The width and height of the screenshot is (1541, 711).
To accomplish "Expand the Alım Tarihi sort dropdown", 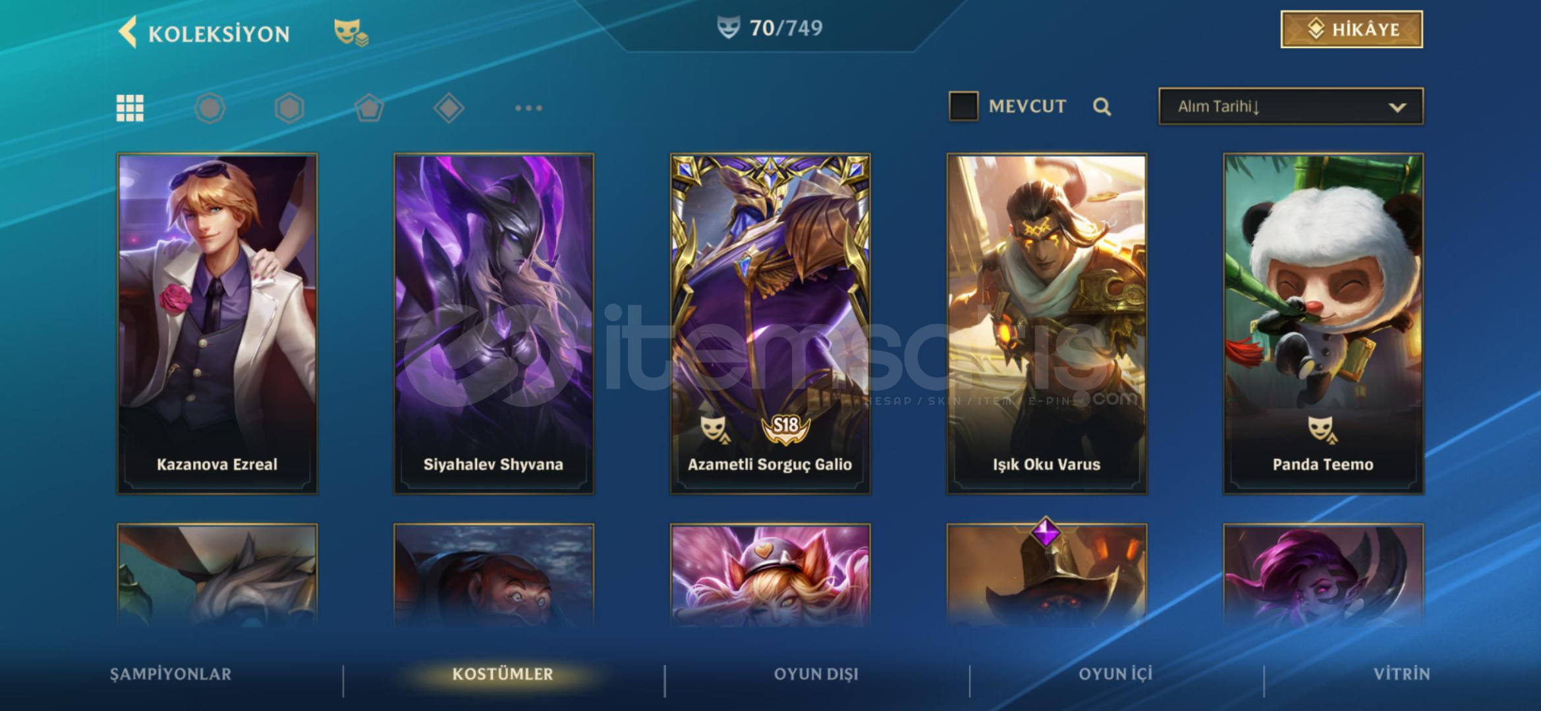I will coord(1291,106).
